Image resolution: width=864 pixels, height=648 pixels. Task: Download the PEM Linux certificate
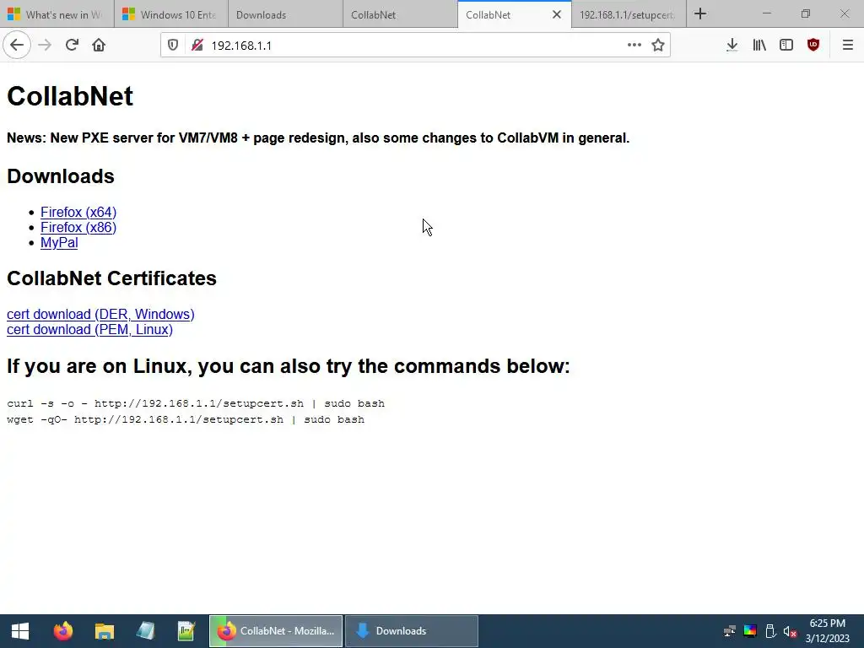pos(89,330)
